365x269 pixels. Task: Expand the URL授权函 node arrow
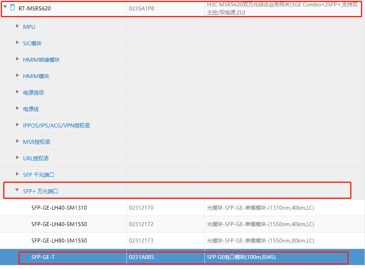pos(17,157)
